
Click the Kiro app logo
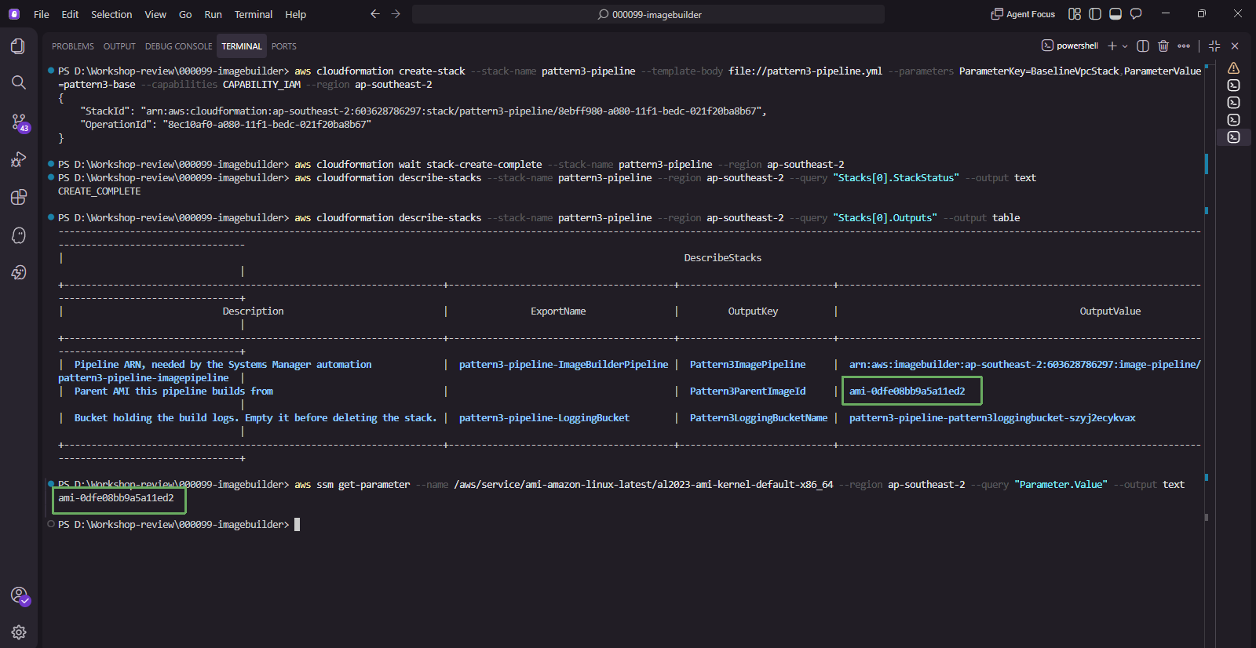(14, 14)
